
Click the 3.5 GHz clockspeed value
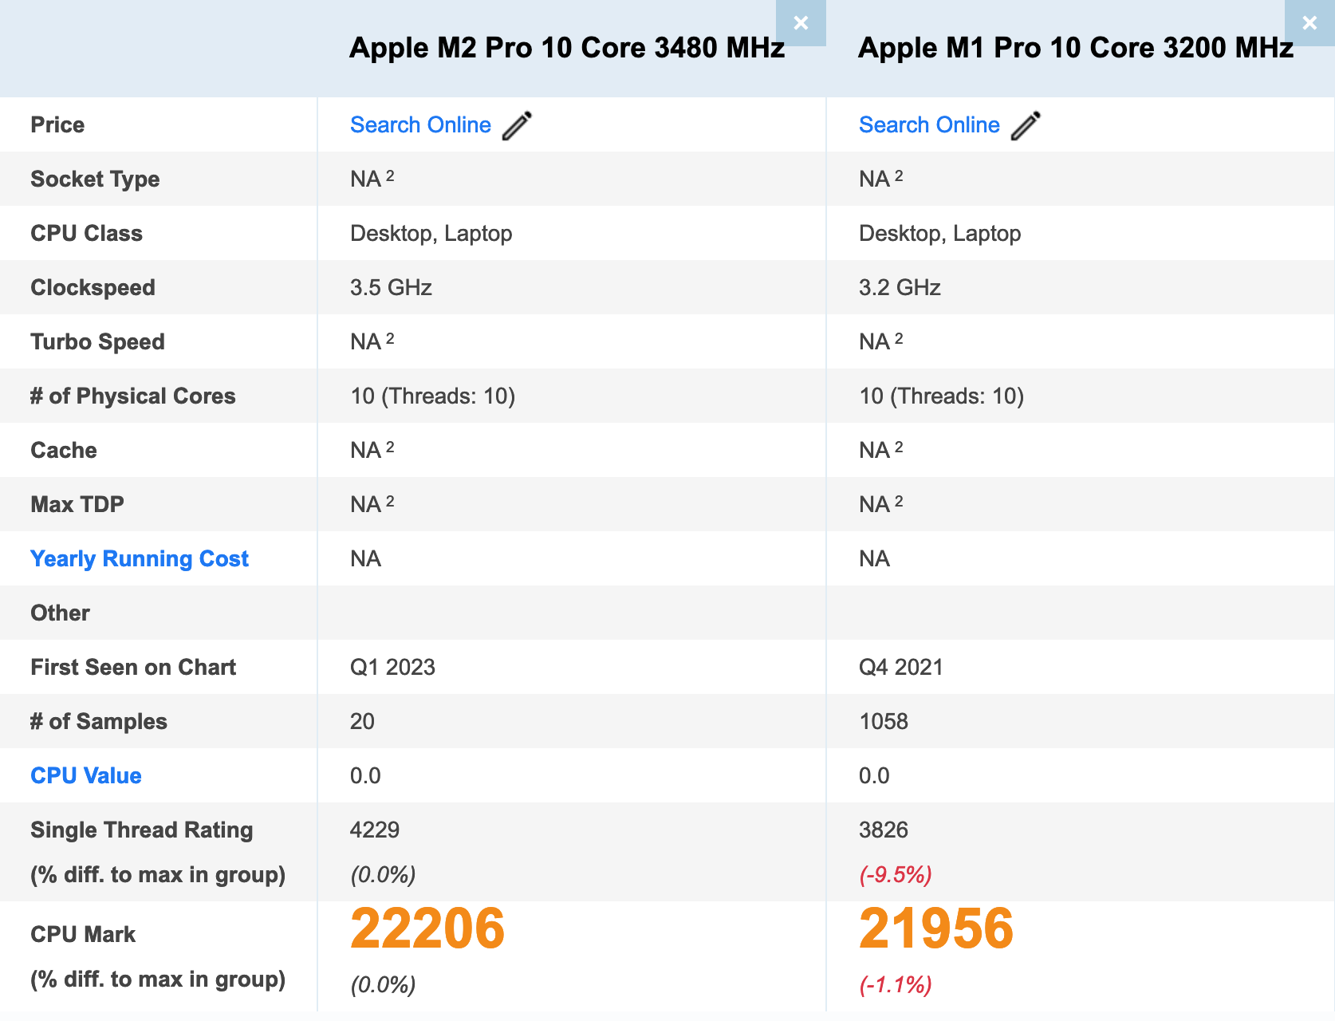[391, 288]
